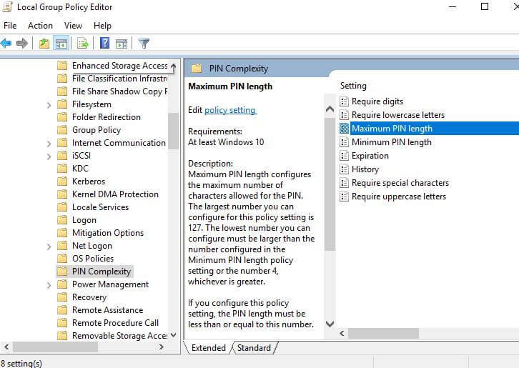The height and width of the screenshot is (368, 519).
Task: Click the Filter funnel toolbar icon
Action: (144, 44)
